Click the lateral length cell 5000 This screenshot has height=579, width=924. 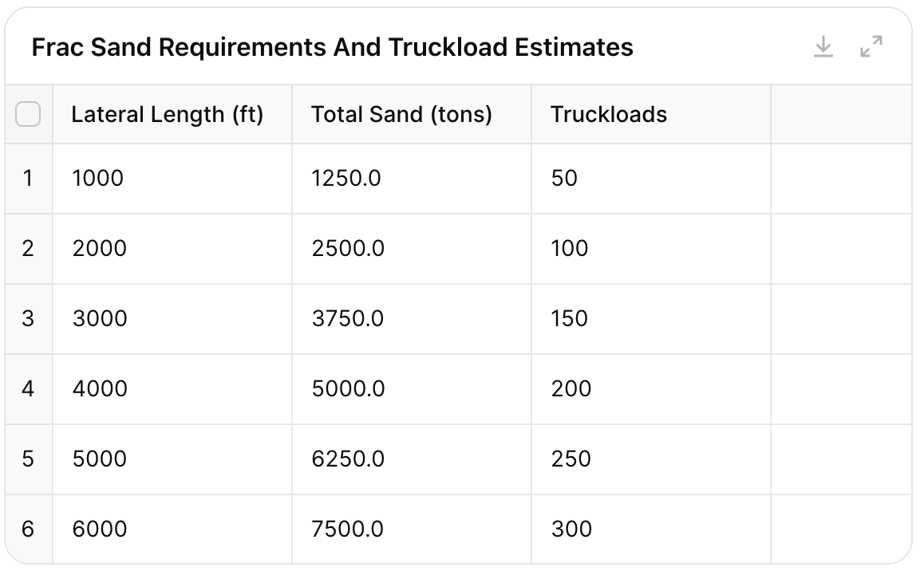(x=100, y=459)
